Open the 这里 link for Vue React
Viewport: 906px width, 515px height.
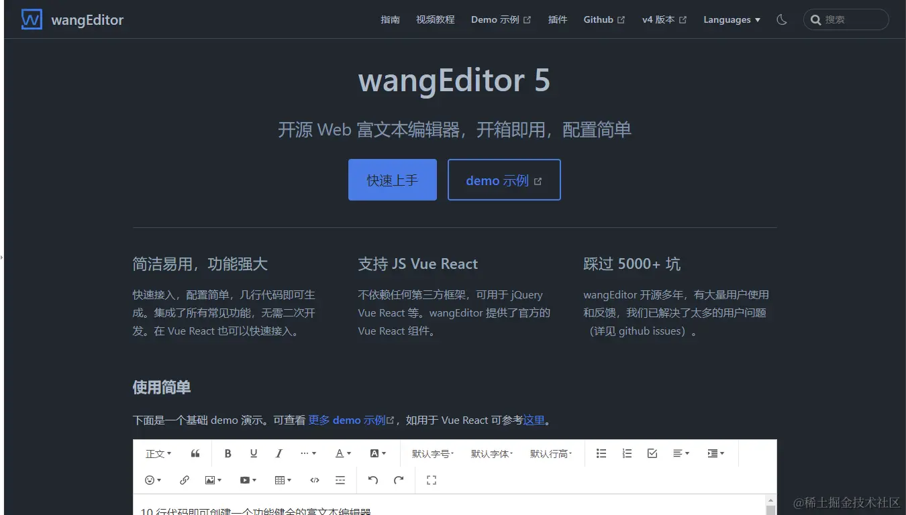pos(534,420)
